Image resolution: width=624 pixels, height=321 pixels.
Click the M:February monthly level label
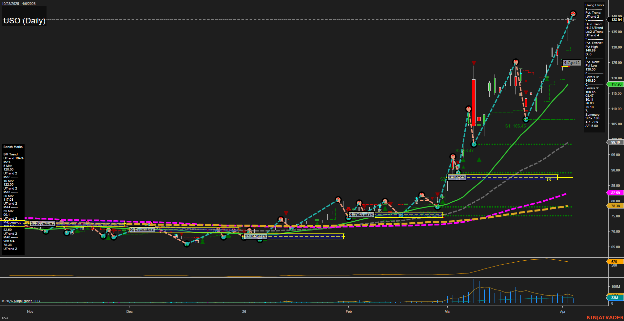click(361, 214)
